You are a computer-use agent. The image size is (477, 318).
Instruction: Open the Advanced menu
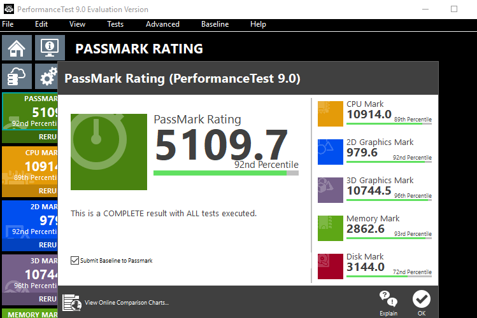[x=162, y=24]
